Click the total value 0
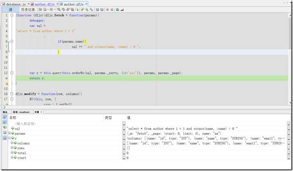The height and width of the screenshot is (171, 293). pyautogui.click(x=128, y=153)
